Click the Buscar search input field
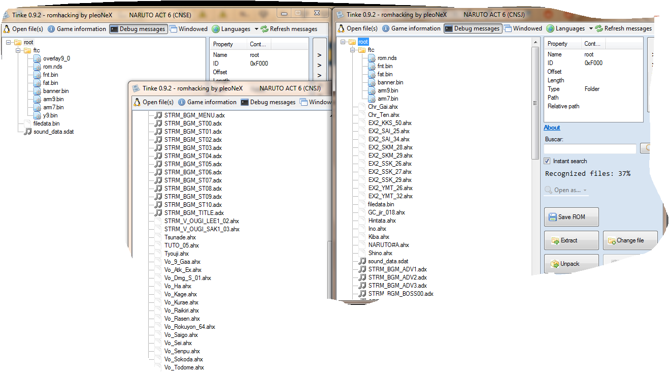This screenshot has width=669, height=373. tap(590, 149)
